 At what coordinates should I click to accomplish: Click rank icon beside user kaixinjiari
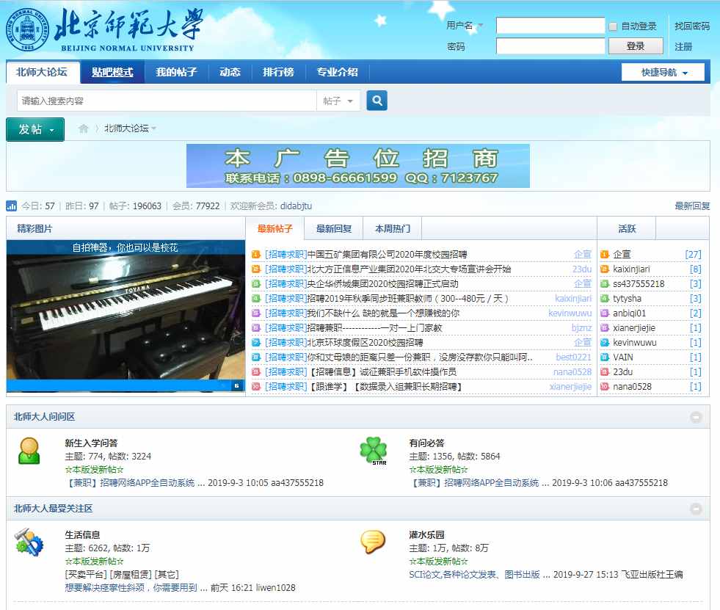pyautogui.click(x=605, y=269)
